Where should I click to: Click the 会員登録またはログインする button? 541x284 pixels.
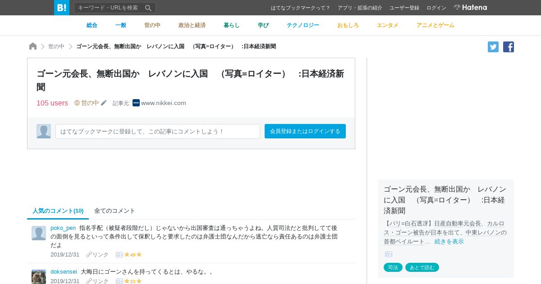click(305, 131)
